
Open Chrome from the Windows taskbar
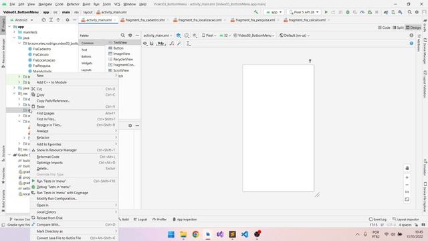click(195, 234)
